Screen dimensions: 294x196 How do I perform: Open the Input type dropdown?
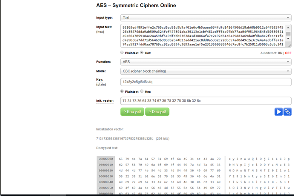coord(206,18)
